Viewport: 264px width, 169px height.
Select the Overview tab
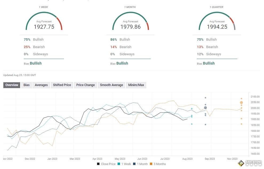click(x=12, y=85)
